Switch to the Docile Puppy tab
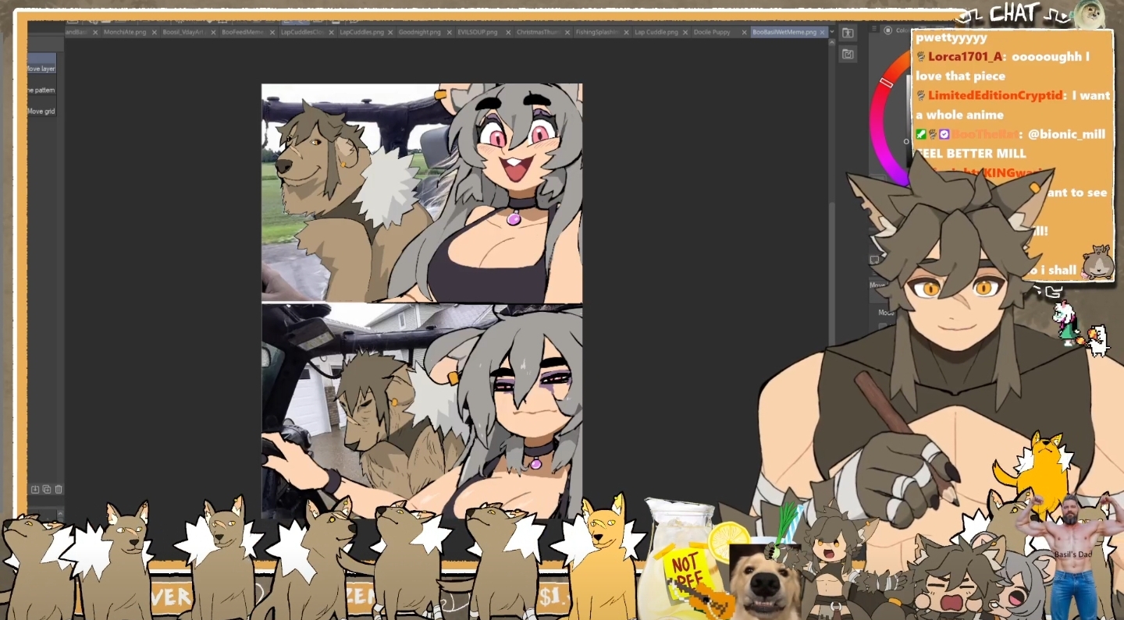Screen dimensions: 1124x620 click(712, 32)
